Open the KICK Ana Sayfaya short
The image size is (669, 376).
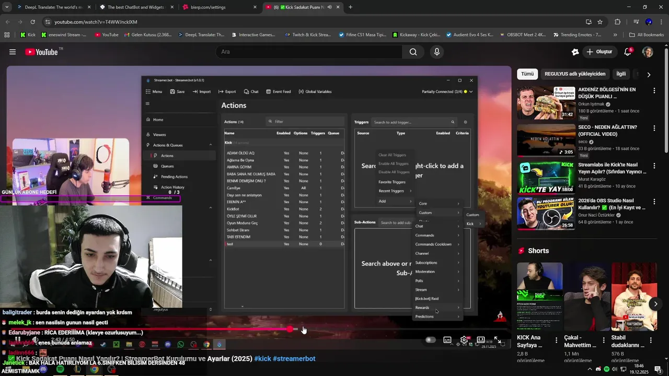[540, 296]
